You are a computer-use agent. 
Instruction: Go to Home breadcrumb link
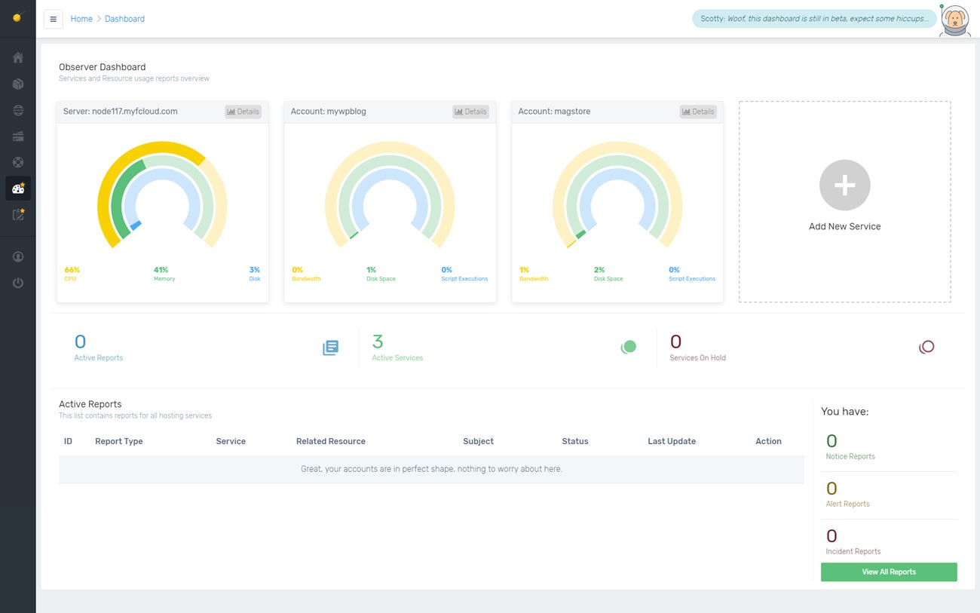pyautogui.click(x=81, y=19)
